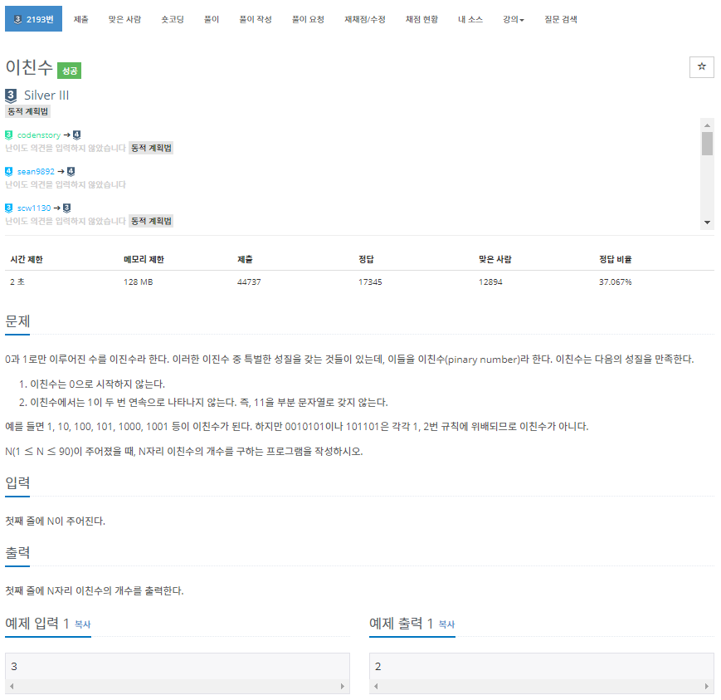Image resolution: width=721 pixels, height=700 pixels.
Task: Click the star favorite button
Action: point(701,66)
